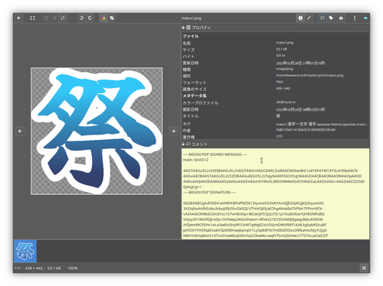
Task: Click the 撮影日時 date value
Action: click(300, 109)
